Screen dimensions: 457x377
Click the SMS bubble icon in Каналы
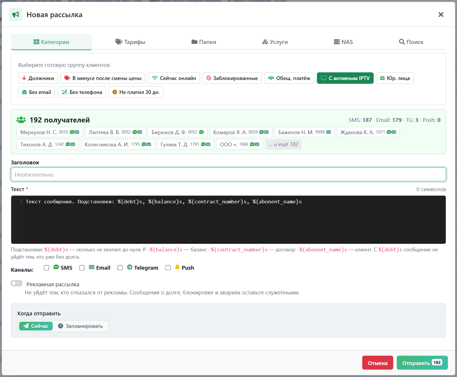pos(56,267)
